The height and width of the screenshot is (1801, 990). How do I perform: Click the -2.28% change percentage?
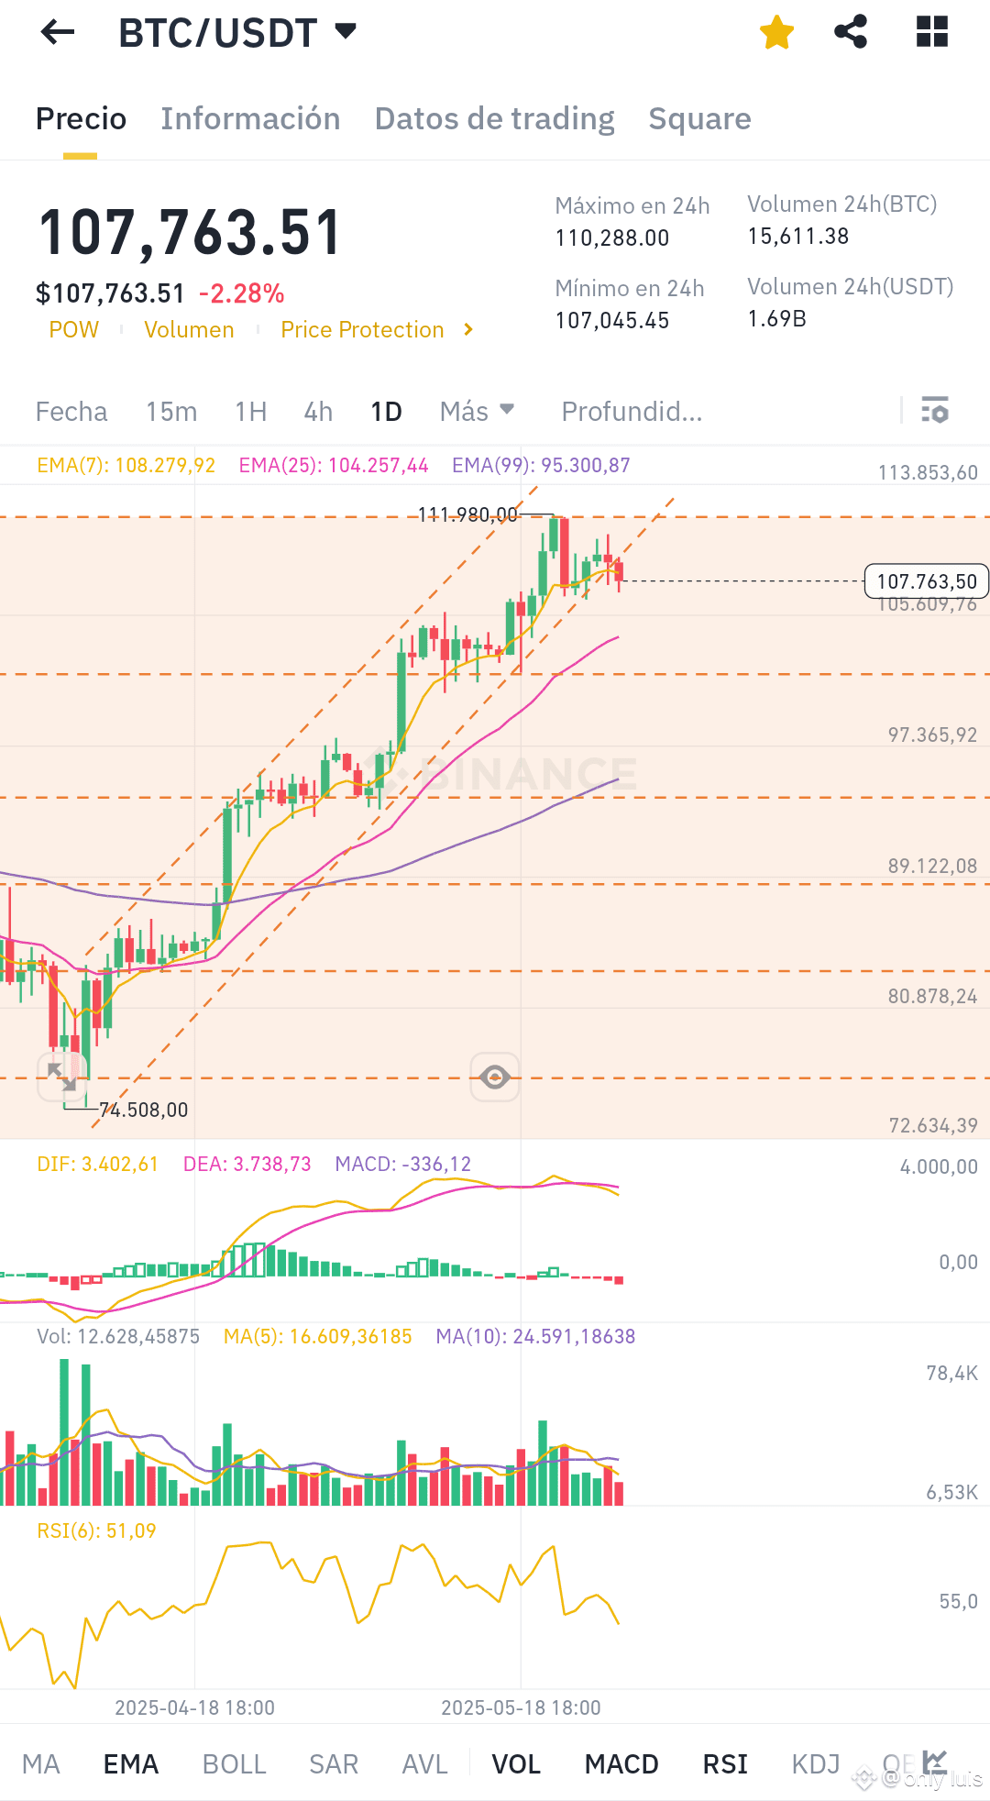pos(242,293)
